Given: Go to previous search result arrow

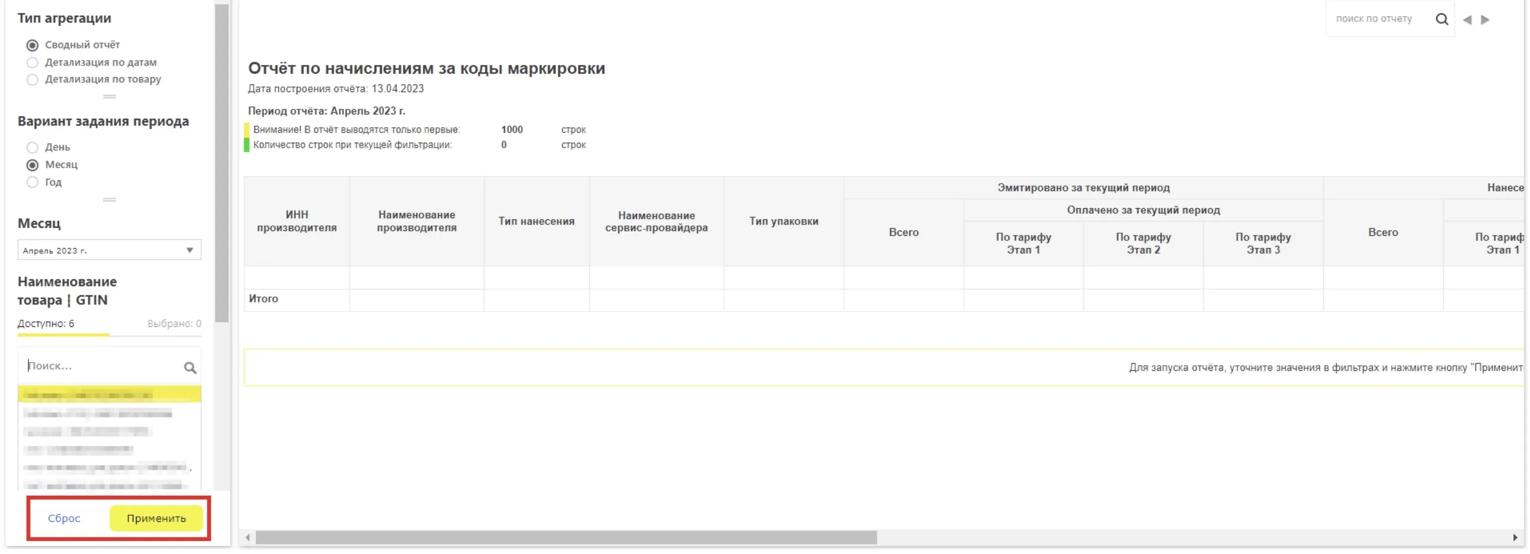Looking at the screenshot, I should coord(1467,19).
